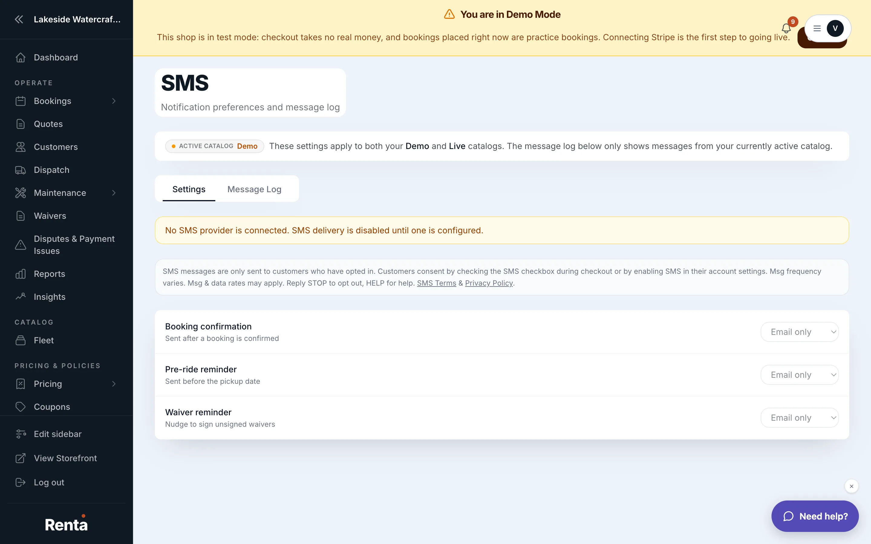Click the Log out icon

click(21, 482)
